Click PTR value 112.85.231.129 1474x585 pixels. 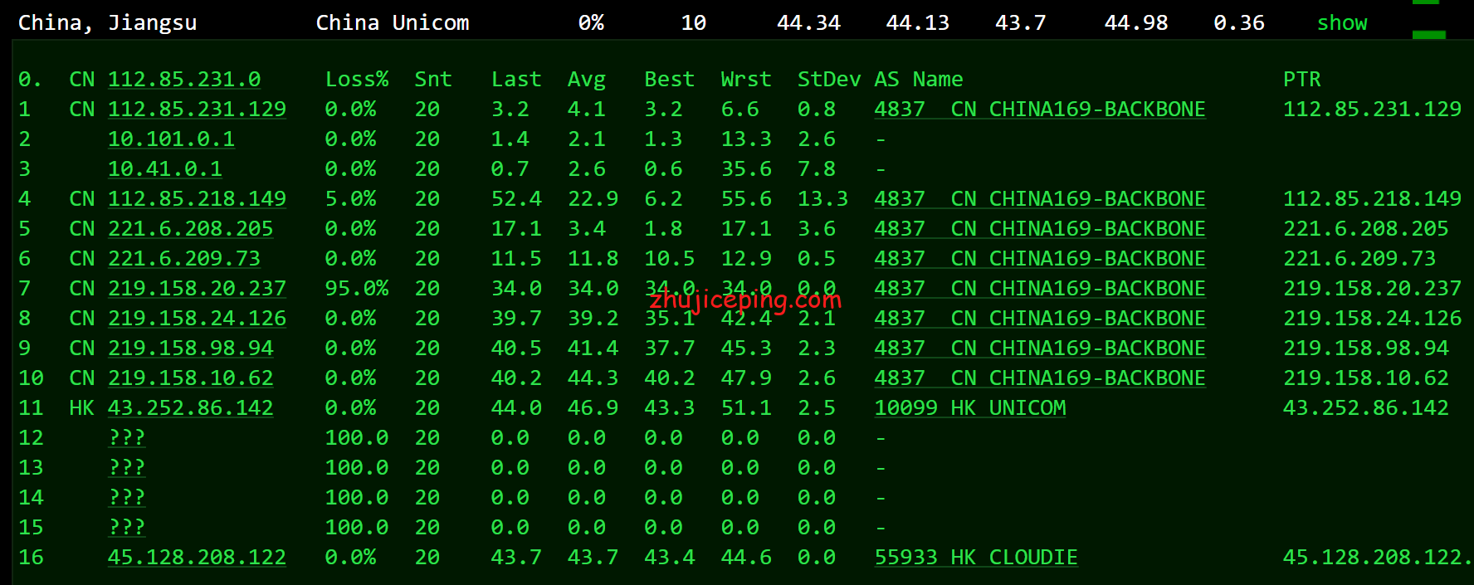point(1372,109)
